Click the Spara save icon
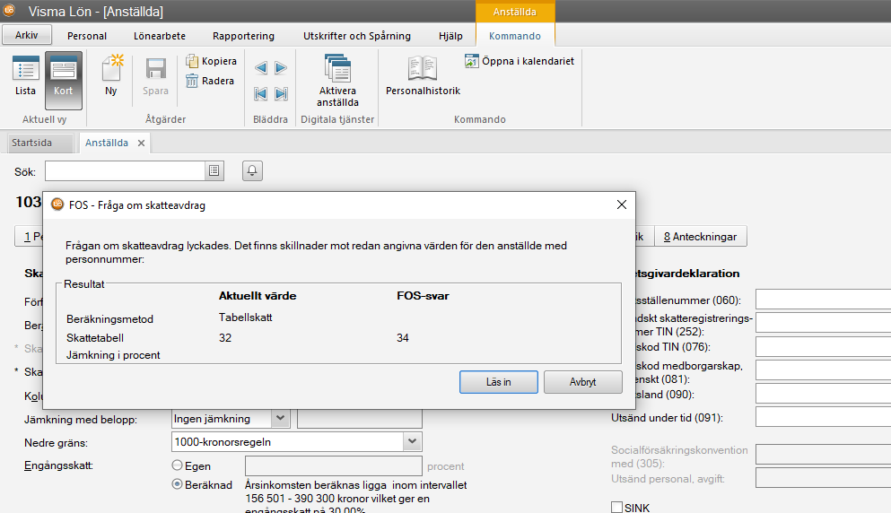891x513 pixels. coord(155,76)
